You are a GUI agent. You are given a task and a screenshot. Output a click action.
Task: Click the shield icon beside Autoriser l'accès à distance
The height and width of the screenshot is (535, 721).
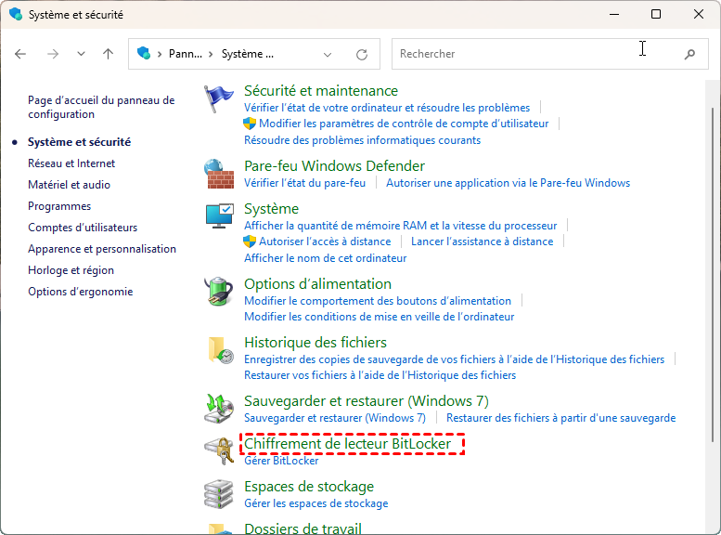(x=250, y=241)
